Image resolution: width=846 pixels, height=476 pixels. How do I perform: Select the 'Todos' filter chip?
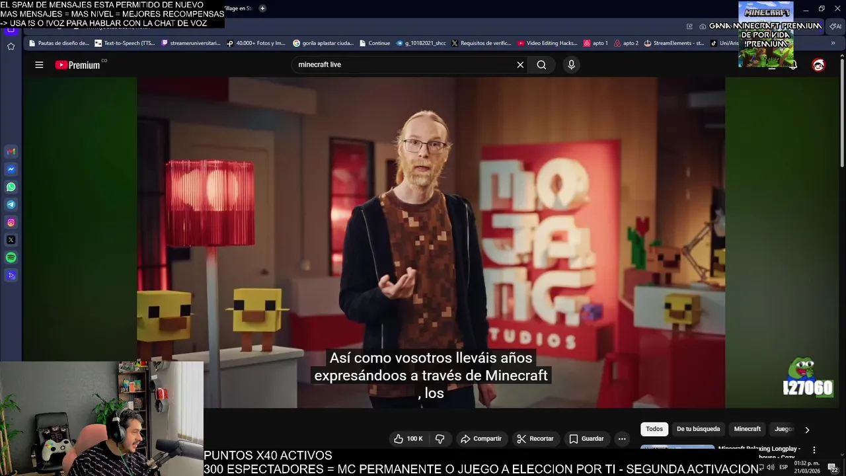click(654, 429)
